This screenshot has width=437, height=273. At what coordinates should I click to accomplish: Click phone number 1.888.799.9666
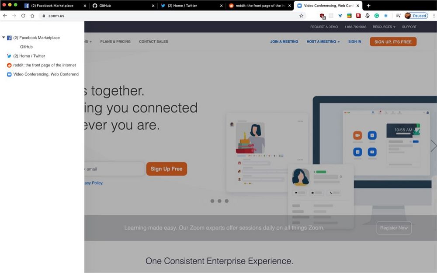355,27
